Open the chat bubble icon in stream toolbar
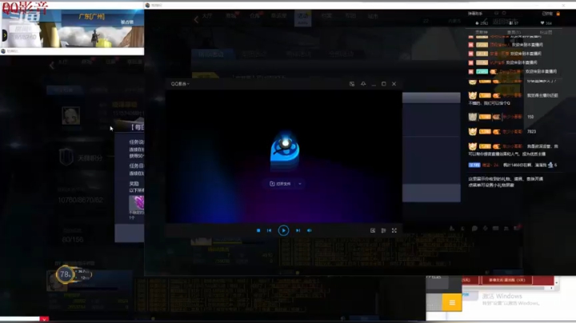 coord(474,229)
